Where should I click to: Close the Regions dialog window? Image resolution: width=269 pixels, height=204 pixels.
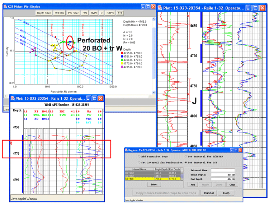[x=240, y=150]
